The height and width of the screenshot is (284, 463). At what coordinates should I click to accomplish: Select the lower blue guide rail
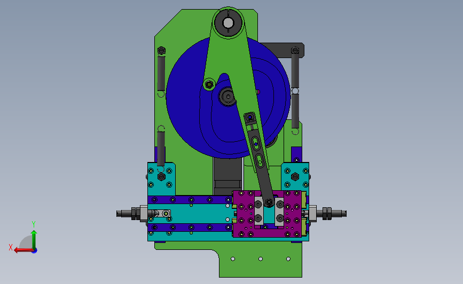[x=190, y=228]
